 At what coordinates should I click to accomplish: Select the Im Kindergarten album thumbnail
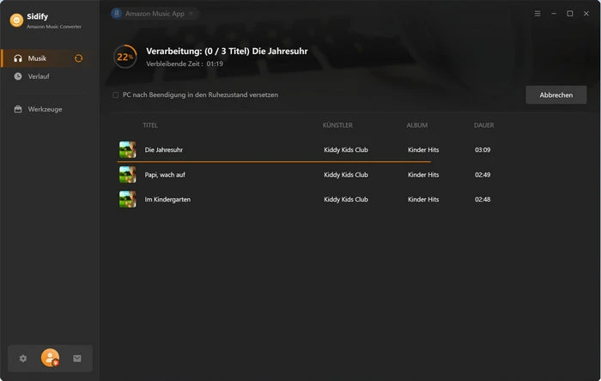pos(128,199)
